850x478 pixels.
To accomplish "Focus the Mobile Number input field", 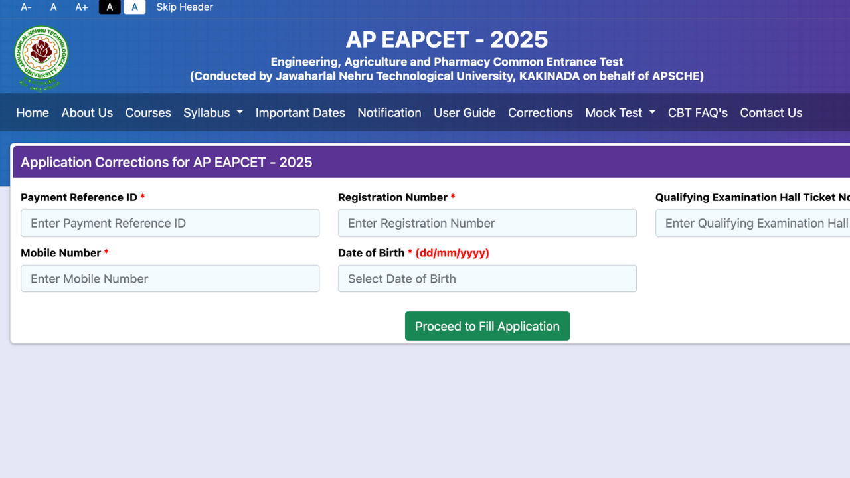I will coord(170,279).
